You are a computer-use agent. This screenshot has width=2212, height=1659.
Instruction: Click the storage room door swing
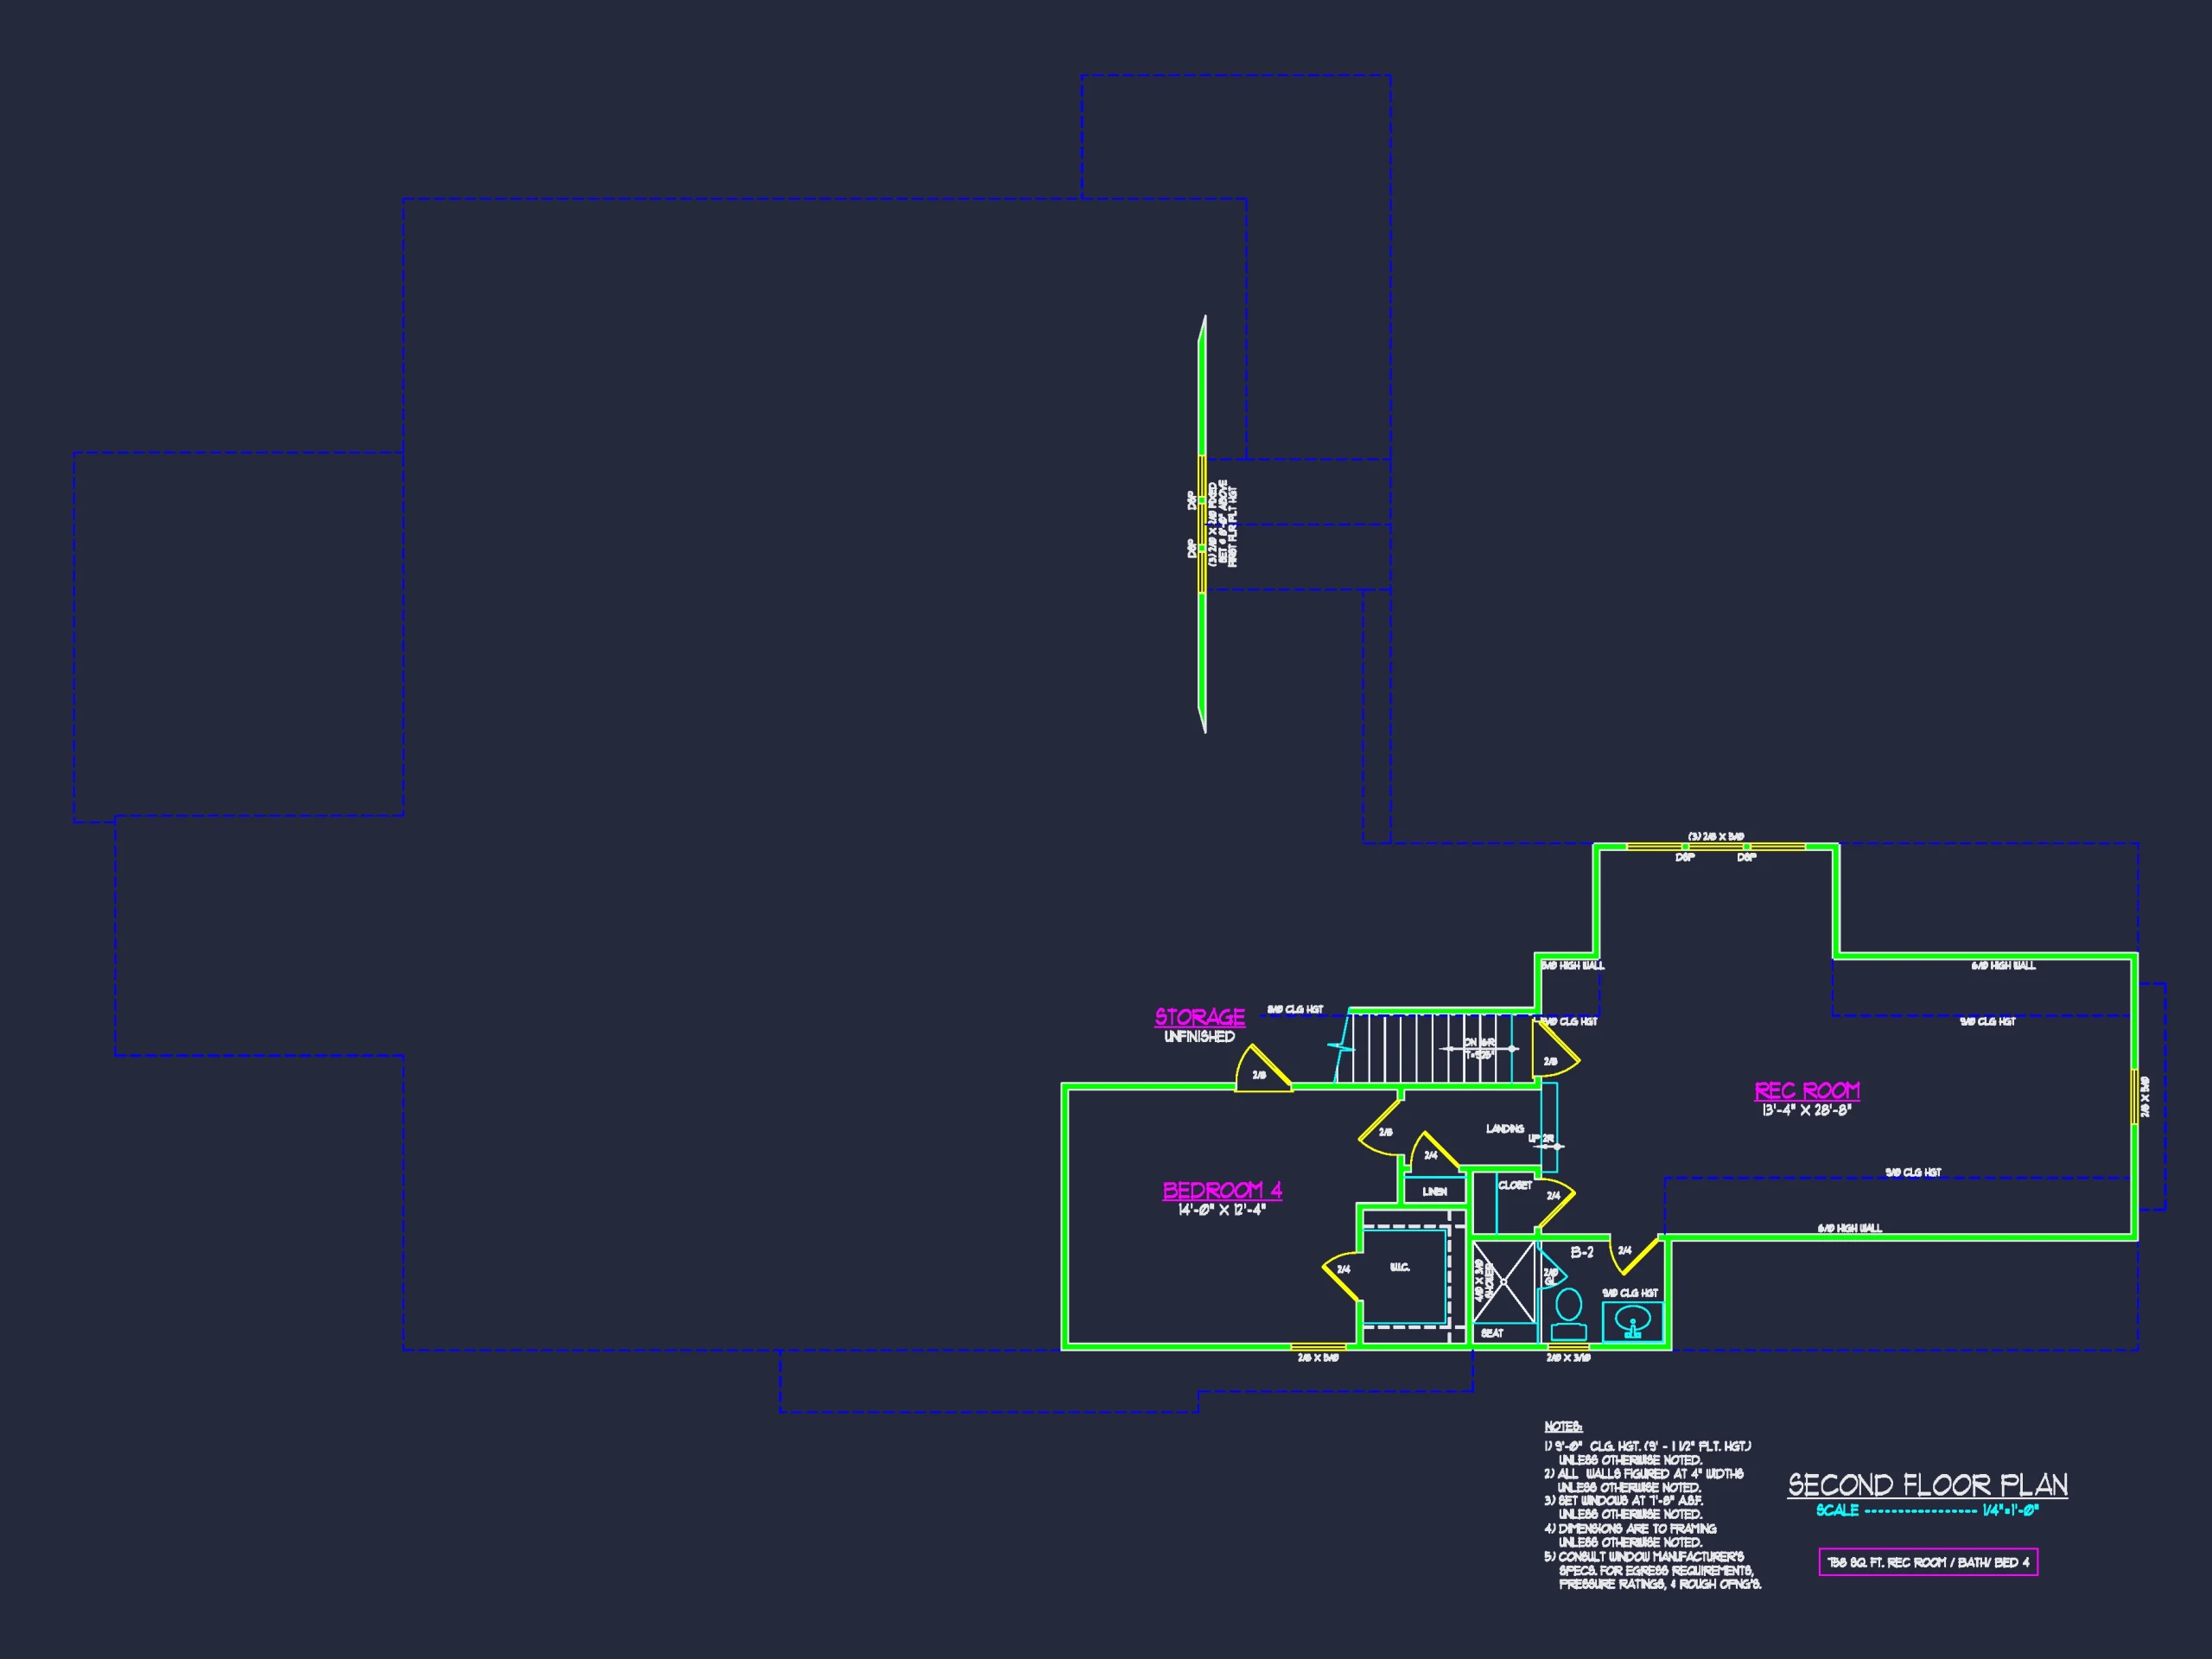1262,1068
